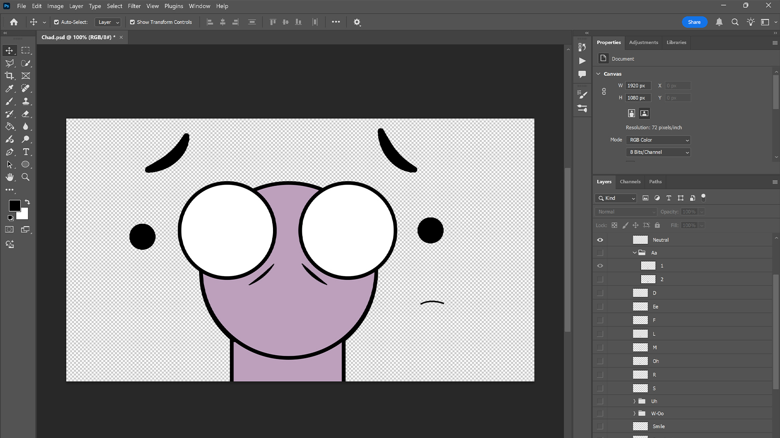Select the Rectangular Marquee tool
The width and height of the screenshot is (780, 438).
26,51
